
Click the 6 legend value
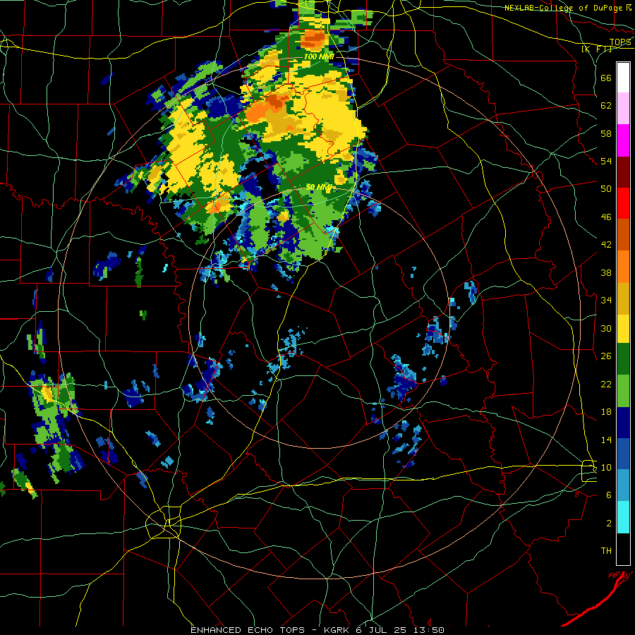coord(609,495)
